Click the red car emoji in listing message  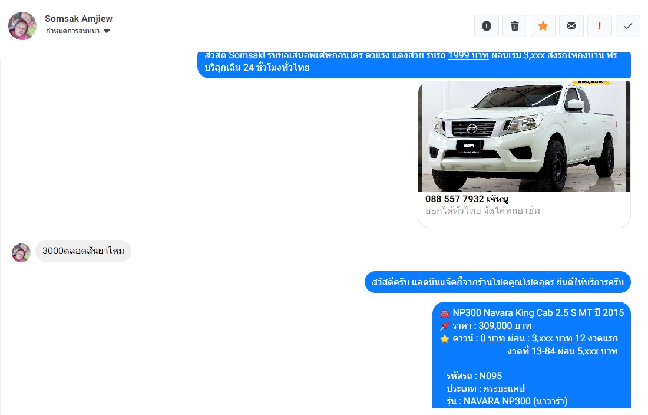(445, 314)
